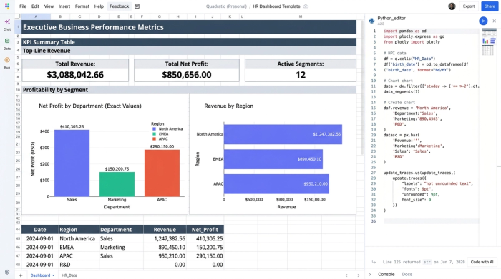The width and height of the screenshot is (501, 279).
Task: Click the red APAC legend swatch
Action: point(155,139)
